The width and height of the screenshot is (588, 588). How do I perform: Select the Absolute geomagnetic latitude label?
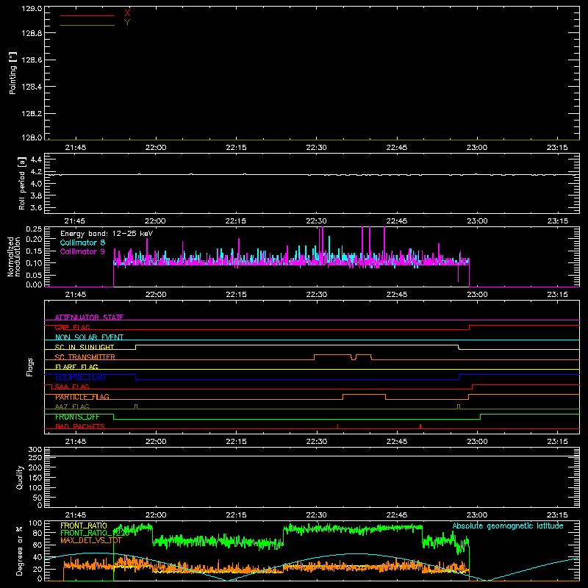click(x=508, y=526)
